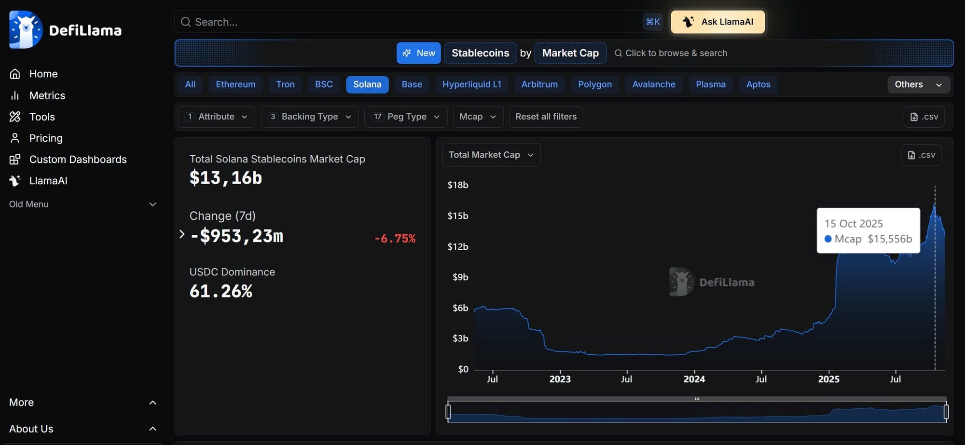Select the Tron chain tab
The width and height of the screenshot is (965, 445).
285,84
